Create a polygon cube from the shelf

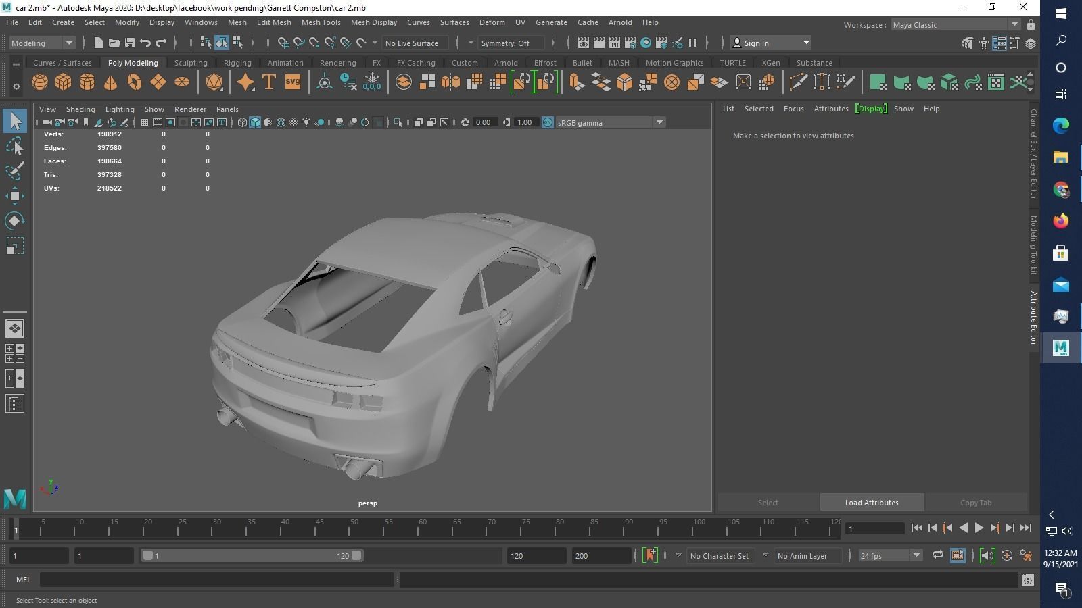tap(64, 82)
